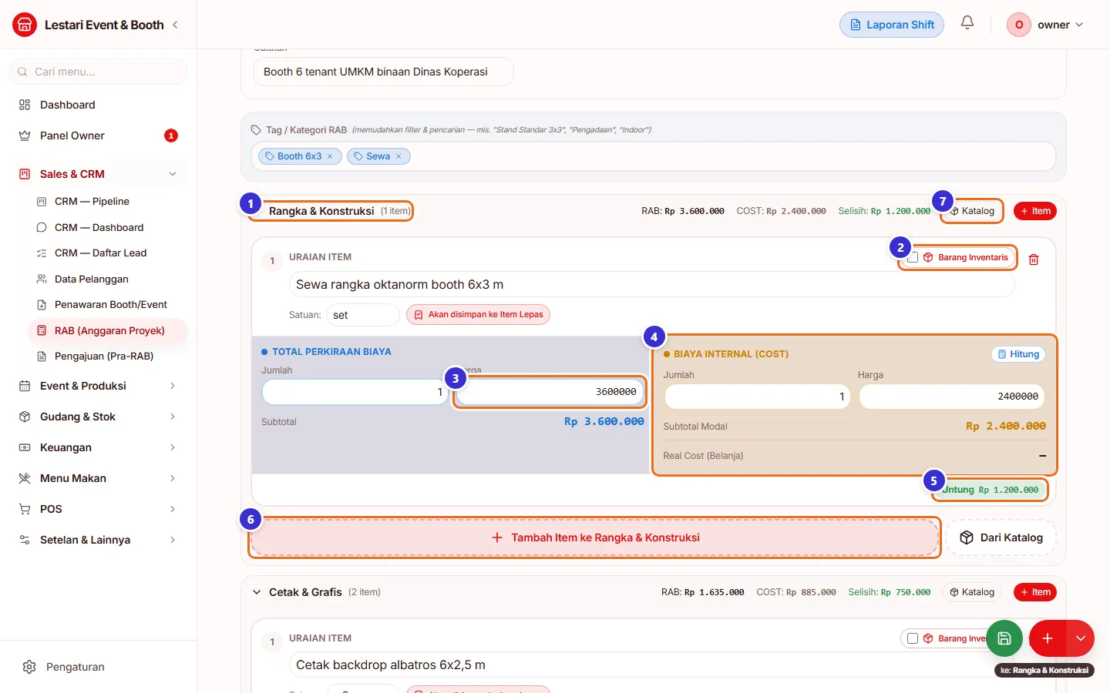
Task: Click the red floating plus button
Action: click(x=1048, y=638)
